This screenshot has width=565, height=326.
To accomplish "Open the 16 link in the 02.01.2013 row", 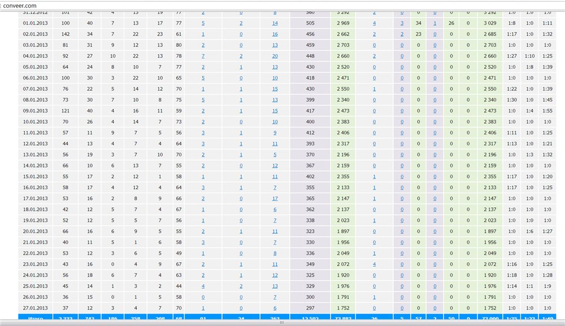I will pos(275,34).
